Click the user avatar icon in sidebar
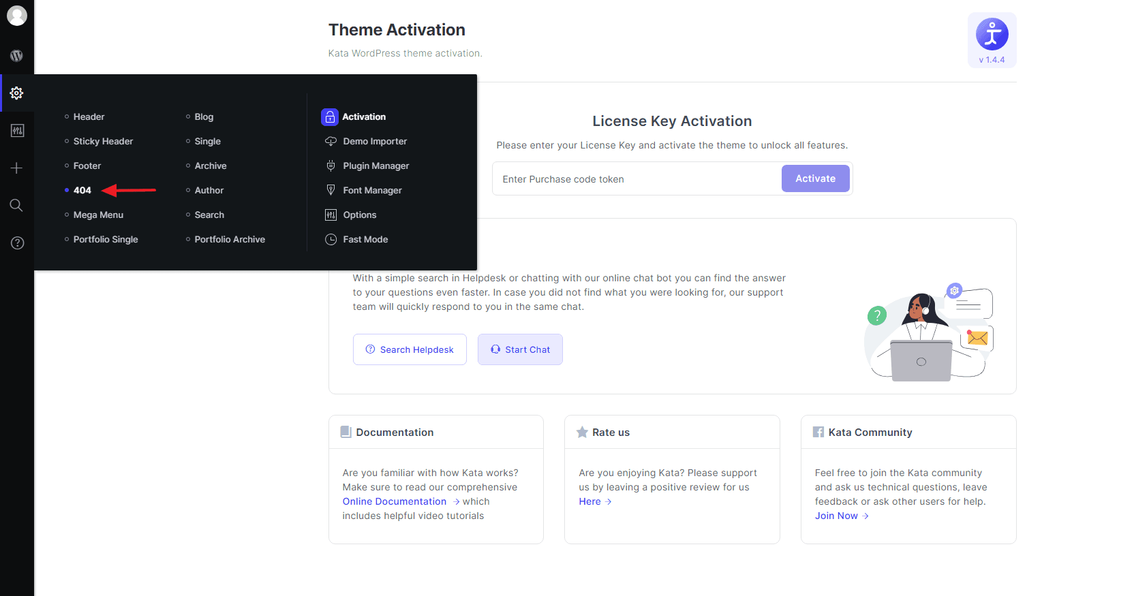The width and height of the screenshot is (1134, 596). coord(17,15)
